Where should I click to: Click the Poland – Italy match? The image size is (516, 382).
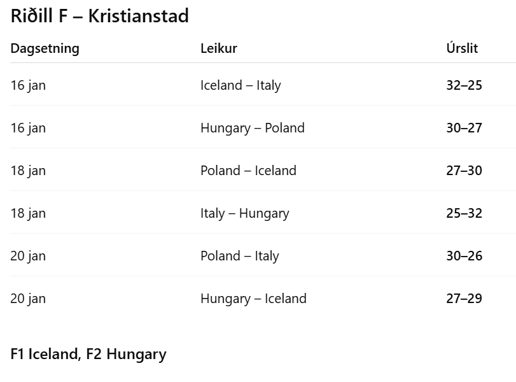[x=239, y=256]
